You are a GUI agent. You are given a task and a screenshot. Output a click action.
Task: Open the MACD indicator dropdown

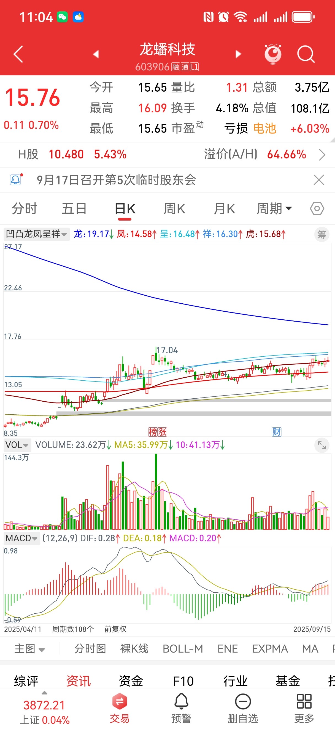[21, 538]
